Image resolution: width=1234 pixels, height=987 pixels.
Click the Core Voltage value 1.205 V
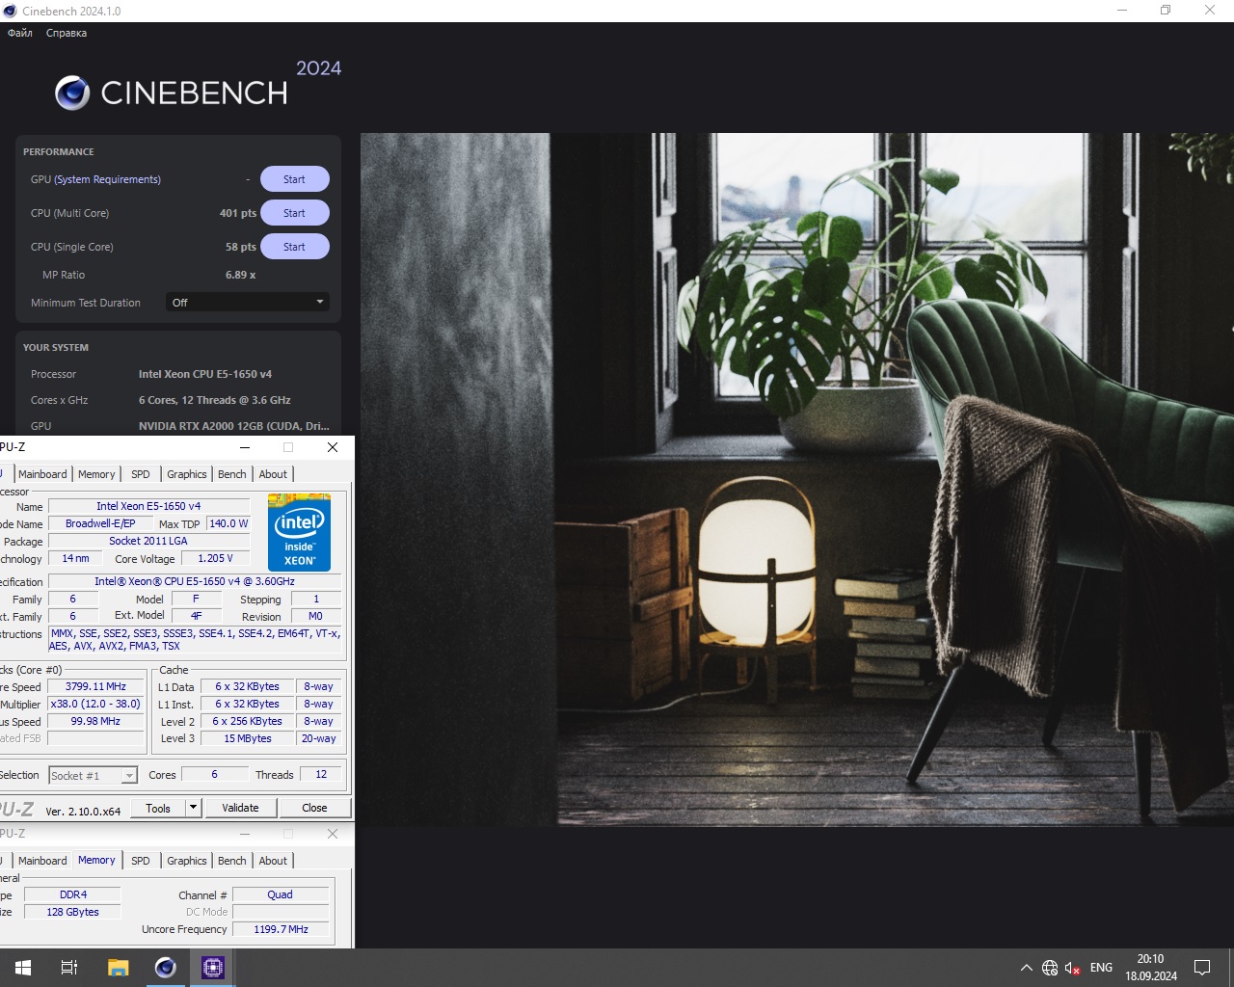pyautogui.click(x=215, y=558)
